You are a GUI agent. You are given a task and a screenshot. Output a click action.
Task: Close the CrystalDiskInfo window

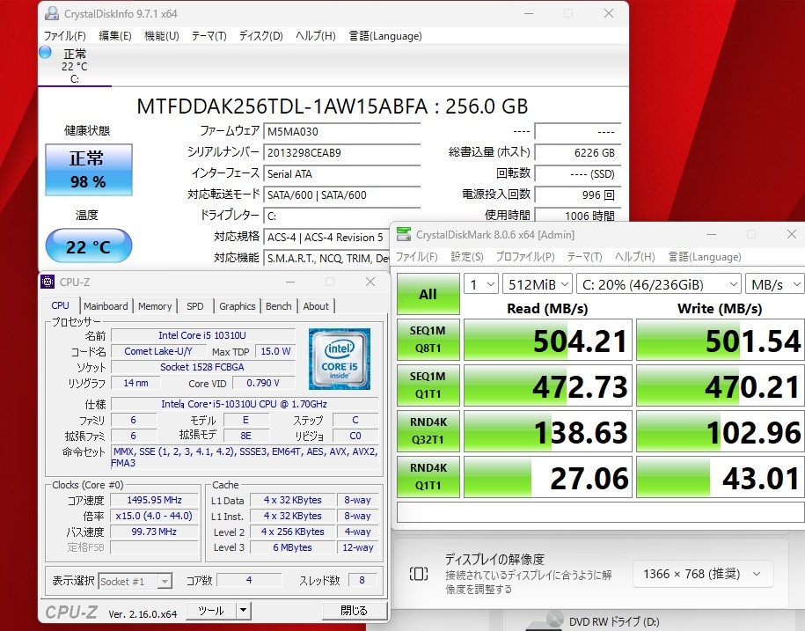(x=609, y=13)
